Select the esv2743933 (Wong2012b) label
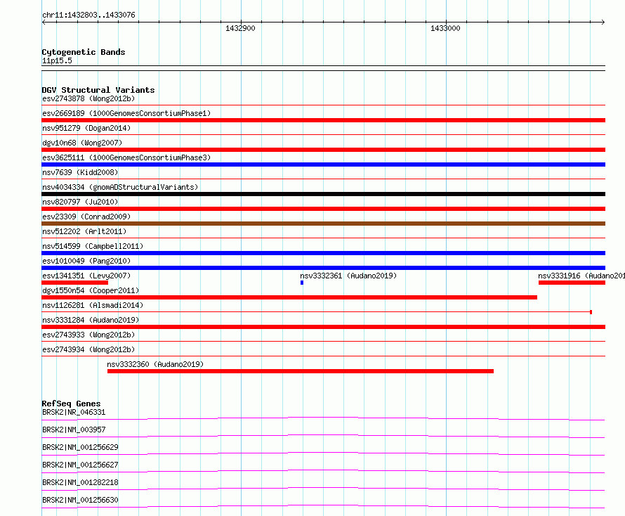 pyautogui.click(x=88, y=335)
